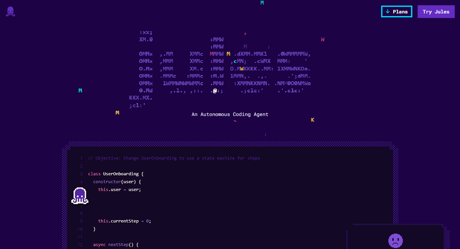Click line number 3 in code gutter

click(x=81, y=174)
